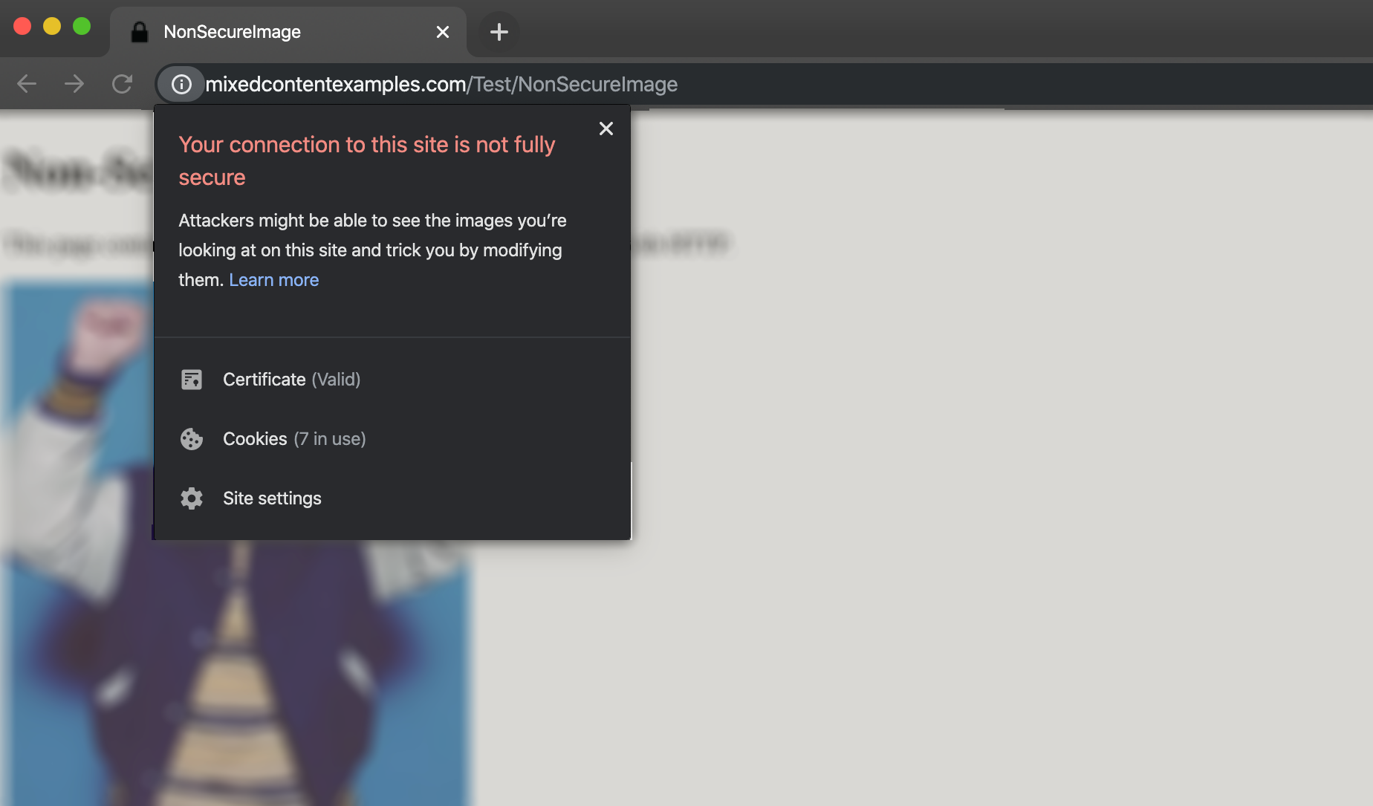1373x806 pixels.
Task: Click the cookie icon in the popup
Action: [192, 438]
